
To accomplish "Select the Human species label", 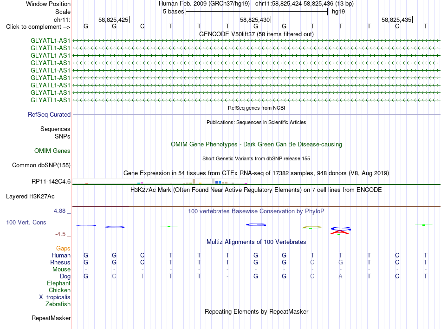I will click(x=61, y=255).
